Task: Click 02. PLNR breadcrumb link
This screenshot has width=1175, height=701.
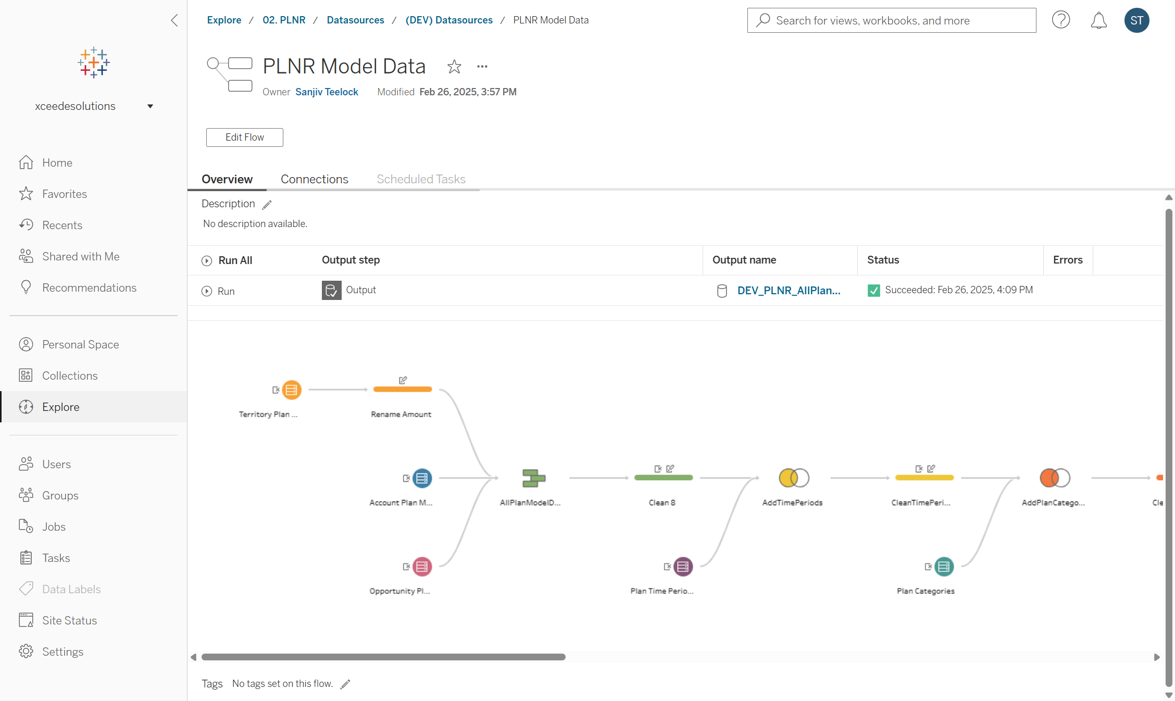Action: coord(284,20)
